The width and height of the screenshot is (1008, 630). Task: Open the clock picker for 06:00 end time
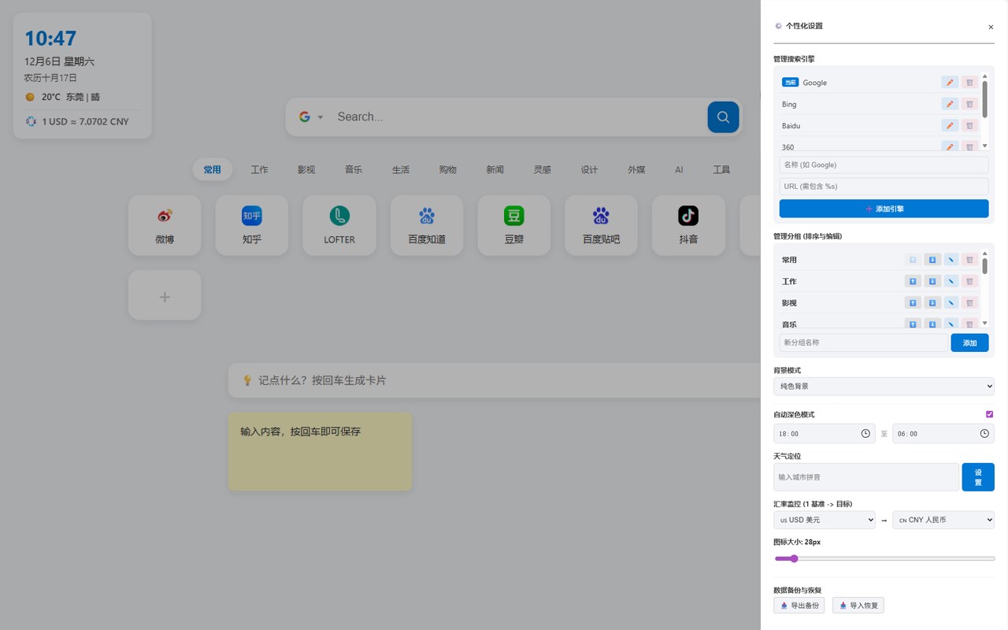coord(984,433)
